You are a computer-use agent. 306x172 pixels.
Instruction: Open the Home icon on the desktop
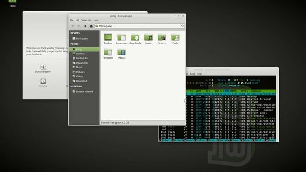(x=12, y=3)
